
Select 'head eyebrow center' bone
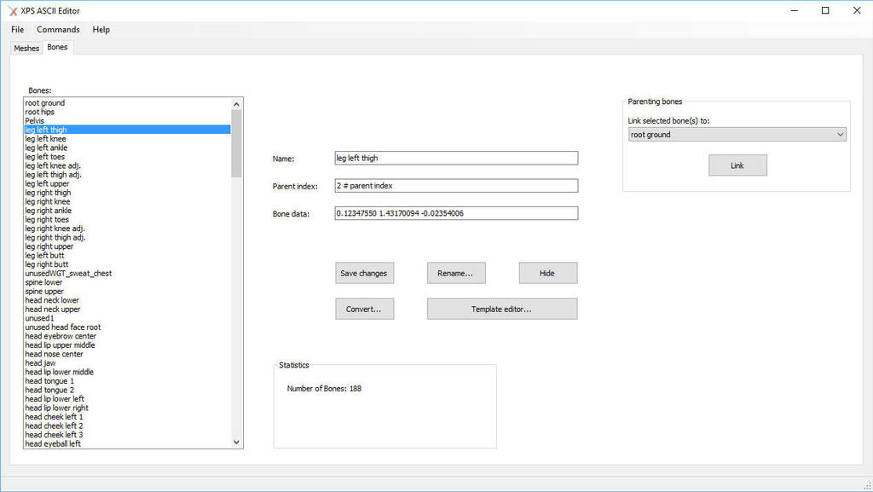[127, 336]
